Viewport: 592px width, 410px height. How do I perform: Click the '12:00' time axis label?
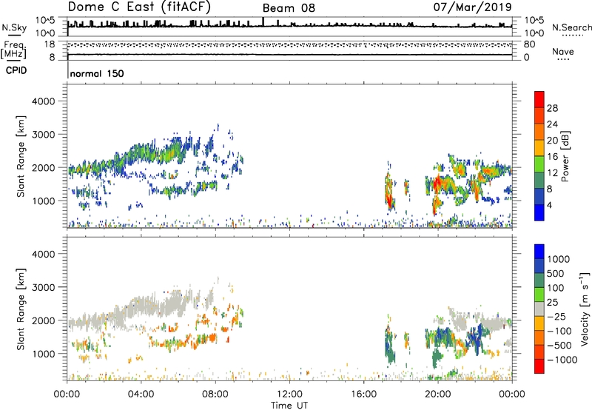pyautogui.click(x=289, y=394)
